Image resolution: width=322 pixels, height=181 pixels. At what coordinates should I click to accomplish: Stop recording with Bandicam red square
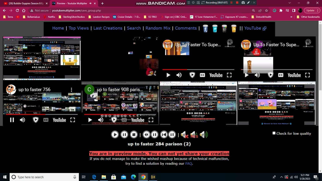pos(237,3)
